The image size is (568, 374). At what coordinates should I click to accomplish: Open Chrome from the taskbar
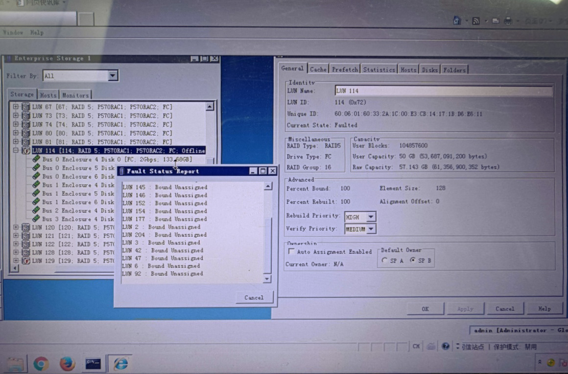[x=41, y=364]
